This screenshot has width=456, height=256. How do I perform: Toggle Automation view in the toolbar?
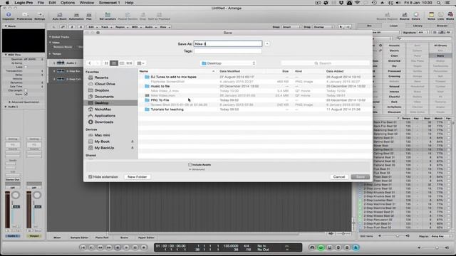click(x=76, y=16)
